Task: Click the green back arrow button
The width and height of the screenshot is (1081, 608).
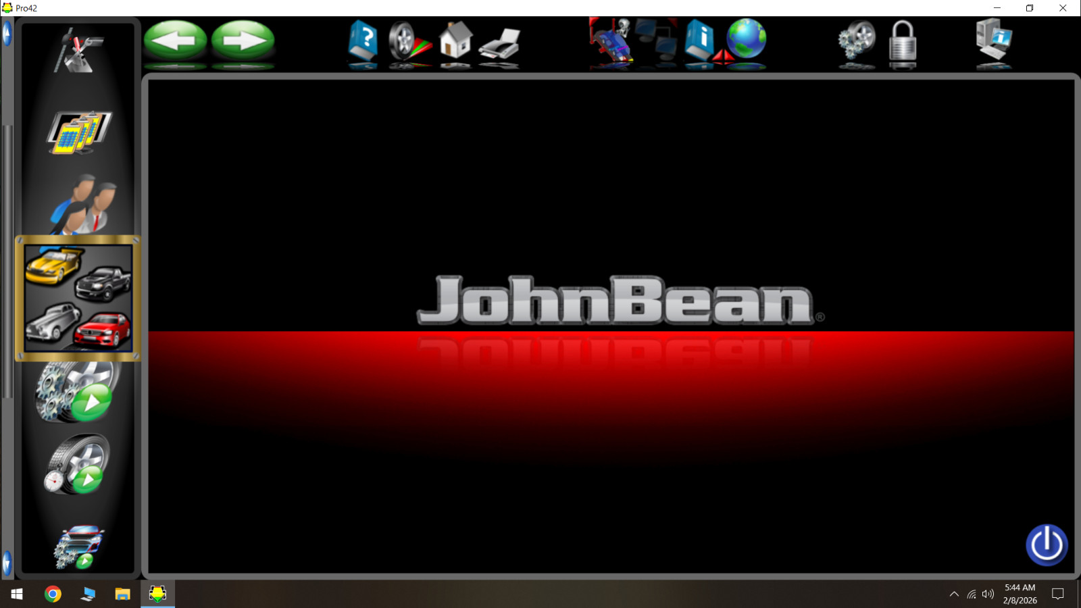Action: [175, 40]
